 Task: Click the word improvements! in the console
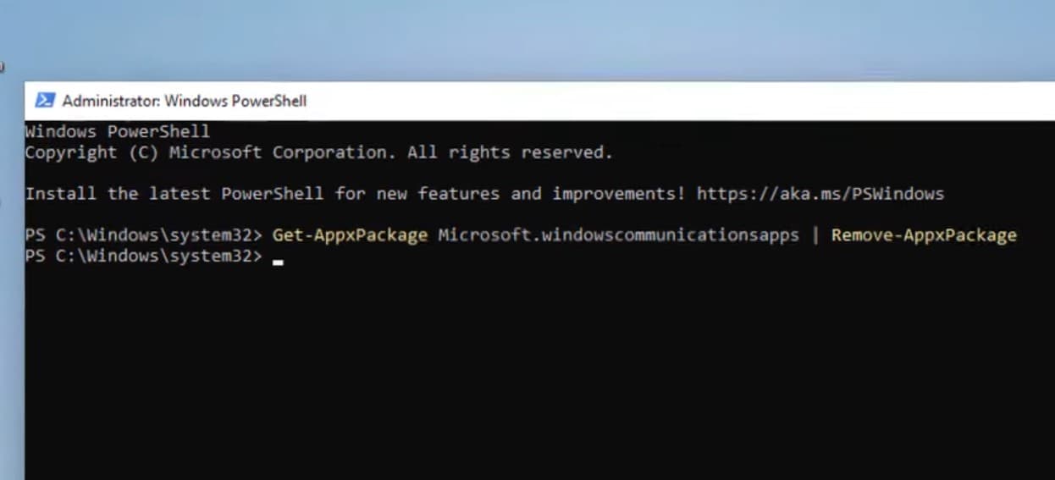619,194
